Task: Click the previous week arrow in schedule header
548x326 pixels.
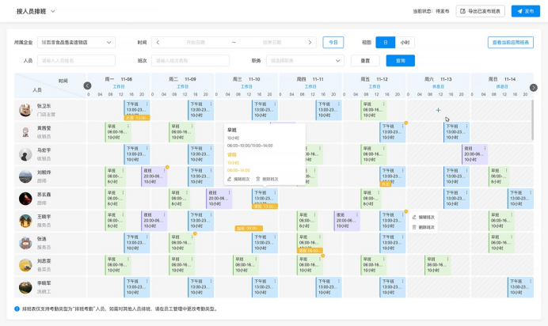Action: (87, 85)
